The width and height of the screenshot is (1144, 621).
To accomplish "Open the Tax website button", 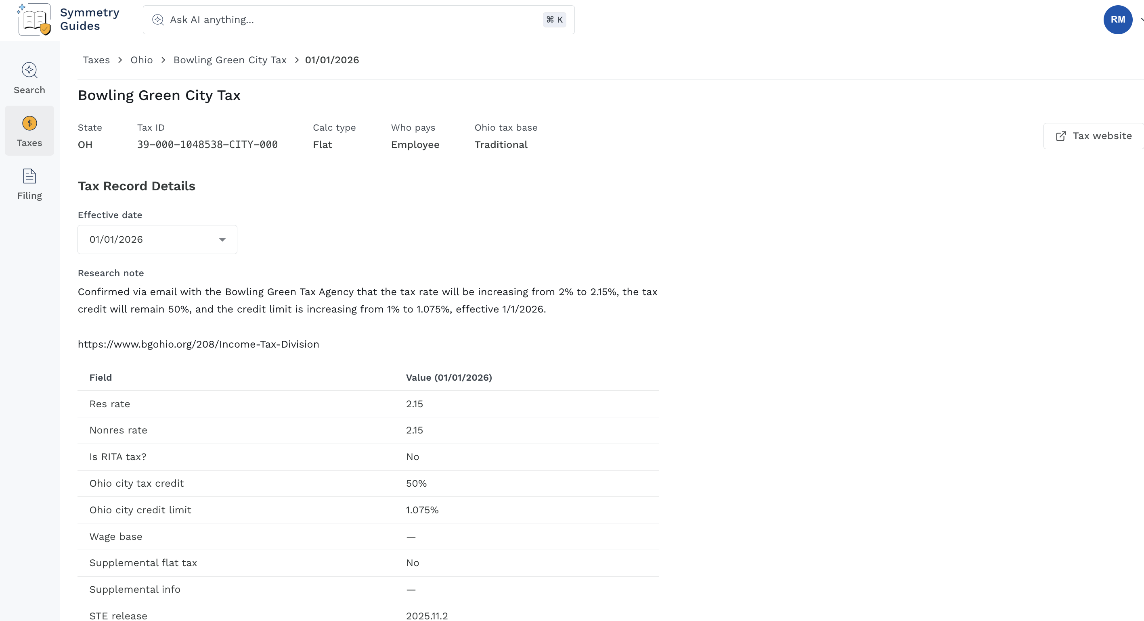I will pyautogui.click(x=1094, y=136).
